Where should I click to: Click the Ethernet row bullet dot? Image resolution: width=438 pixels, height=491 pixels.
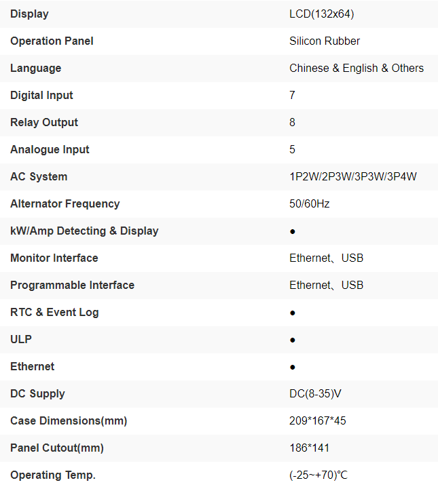293,367
